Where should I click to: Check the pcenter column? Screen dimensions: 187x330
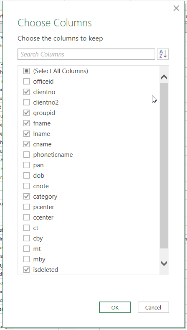pyautogui.click(x=26, y=207)
